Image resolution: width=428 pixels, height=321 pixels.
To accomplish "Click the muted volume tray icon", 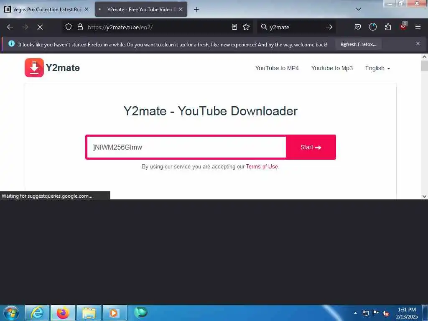I will [386, 313].
